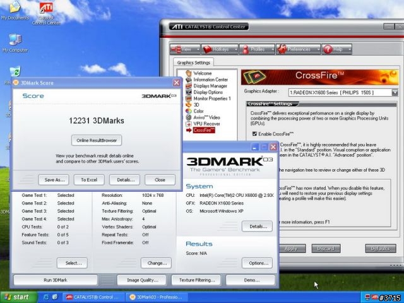This screenshot has height=303, width=404.
Task: Click the Hotkeys toolbar icon
Action: coord(208,49)
